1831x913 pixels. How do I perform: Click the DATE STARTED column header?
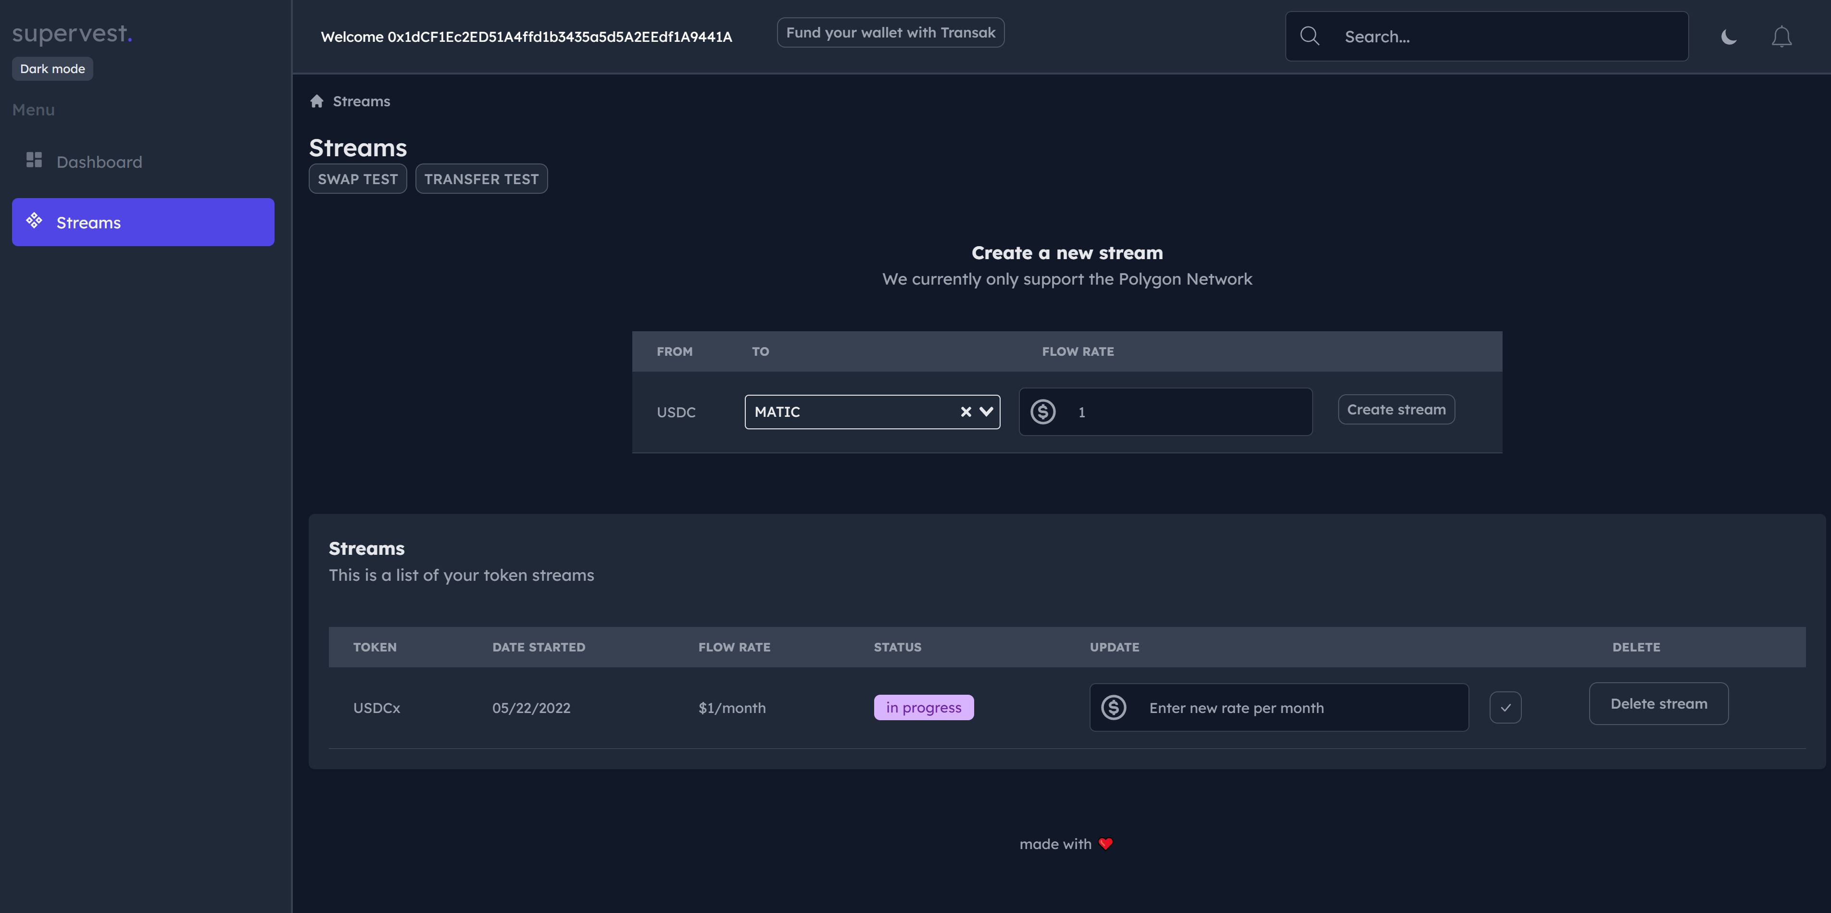(539, 647)
